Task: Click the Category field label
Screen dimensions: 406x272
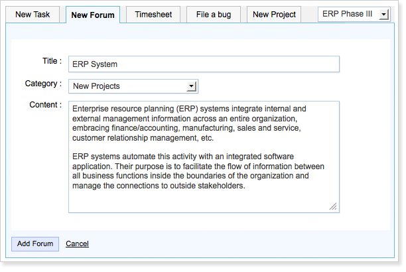Action: tap(43, 84)
